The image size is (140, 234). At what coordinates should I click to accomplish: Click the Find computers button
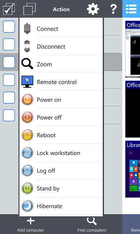(x=92, y=225)
